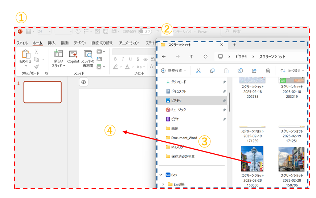This screenshot has height=198, width=316.
Task: Click the delete trash icon in Explorer
Action: point(268,71)
